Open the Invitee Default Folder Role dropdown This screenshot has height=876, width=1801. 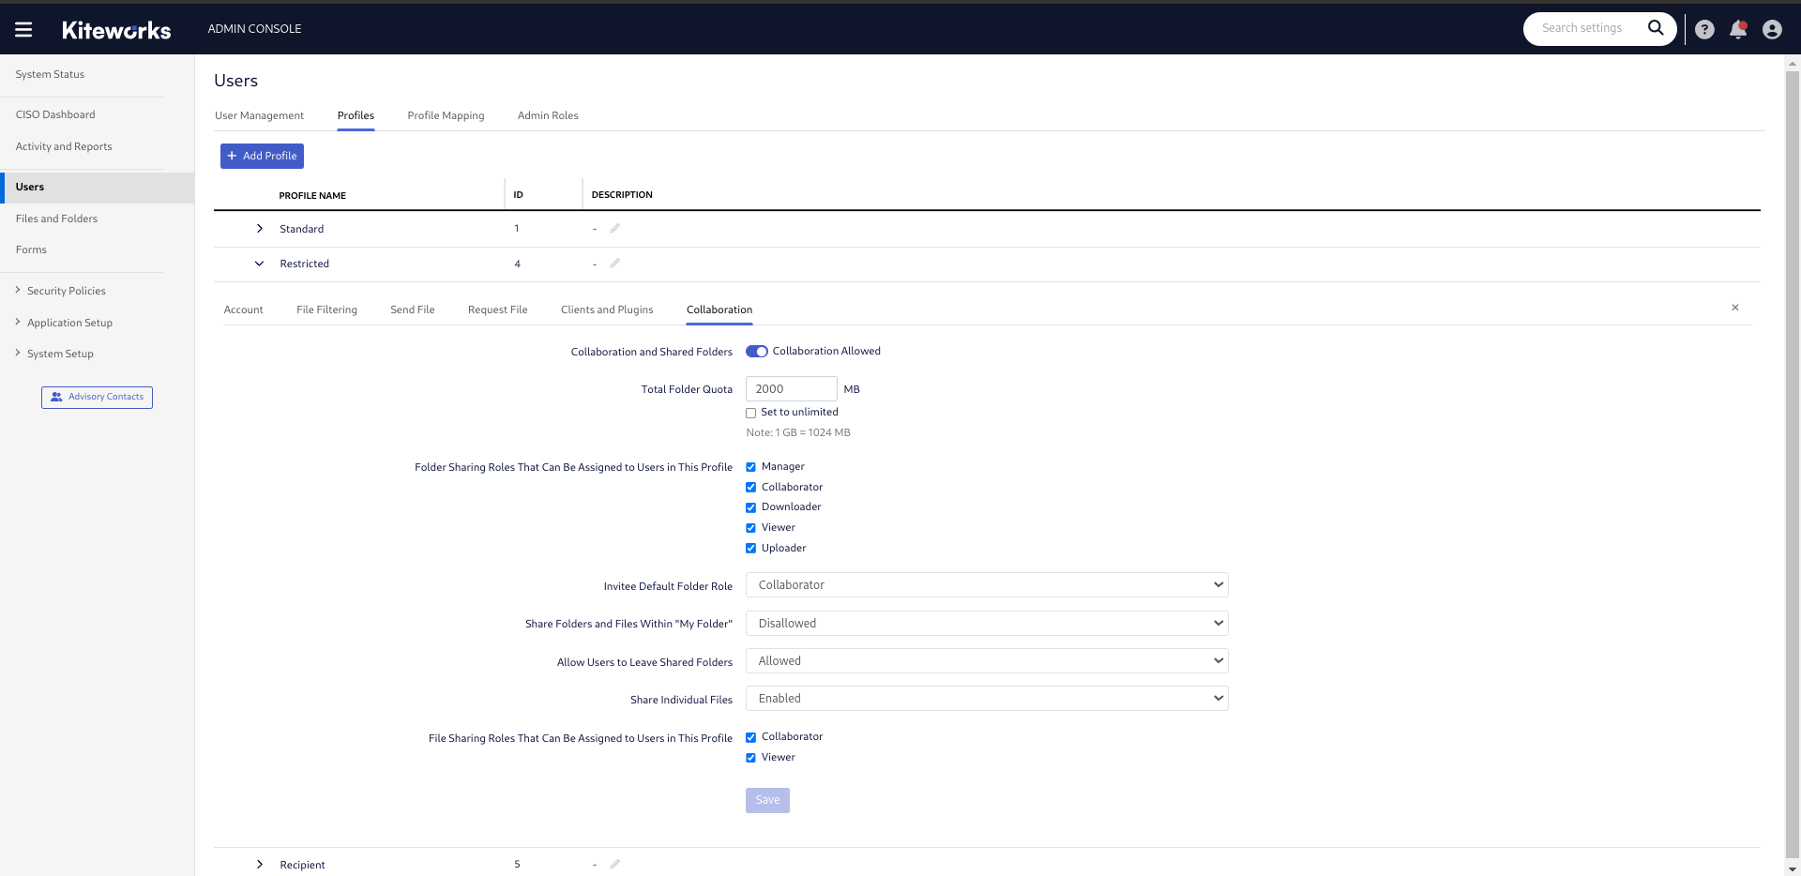986,584
